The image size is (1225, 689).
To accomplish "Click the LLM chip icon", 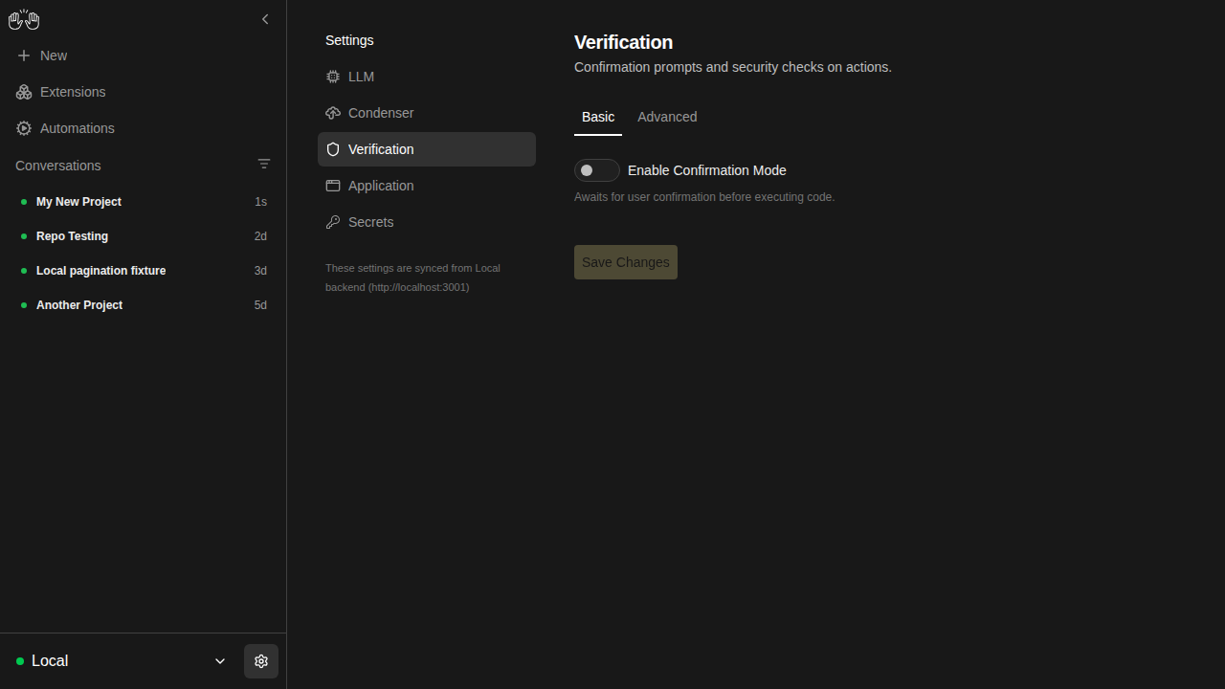I will (333, 77).
